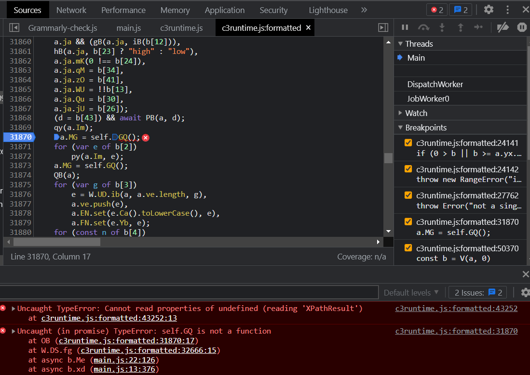Click the Resume script execution icon
The height and width of the screenshot is (375, 530).
(405, 27)
